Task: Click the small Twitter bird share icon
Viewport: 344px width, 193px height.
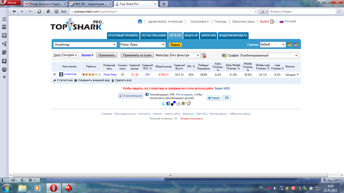Action: [x=163, y=104]
